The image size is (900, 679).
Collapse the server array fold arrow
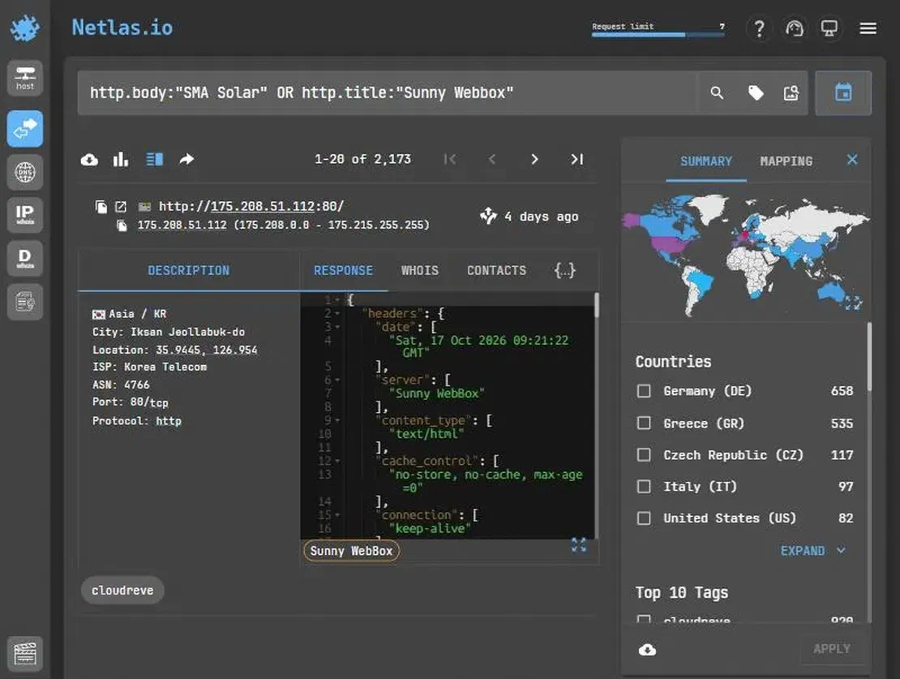tap(337, 380)
